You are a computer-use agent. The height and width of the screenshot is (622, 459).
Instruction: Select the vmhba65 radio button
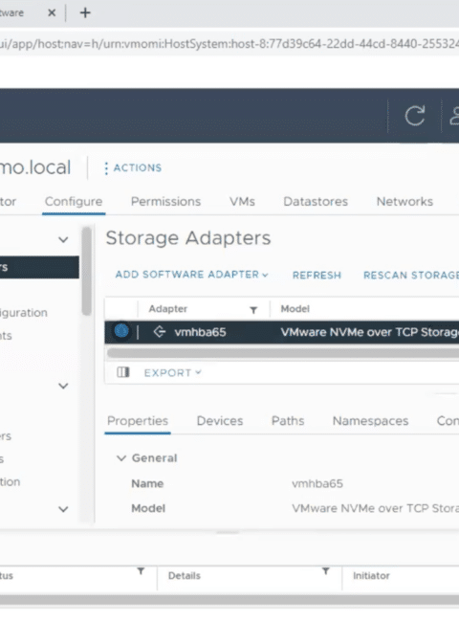click(121, 331)
